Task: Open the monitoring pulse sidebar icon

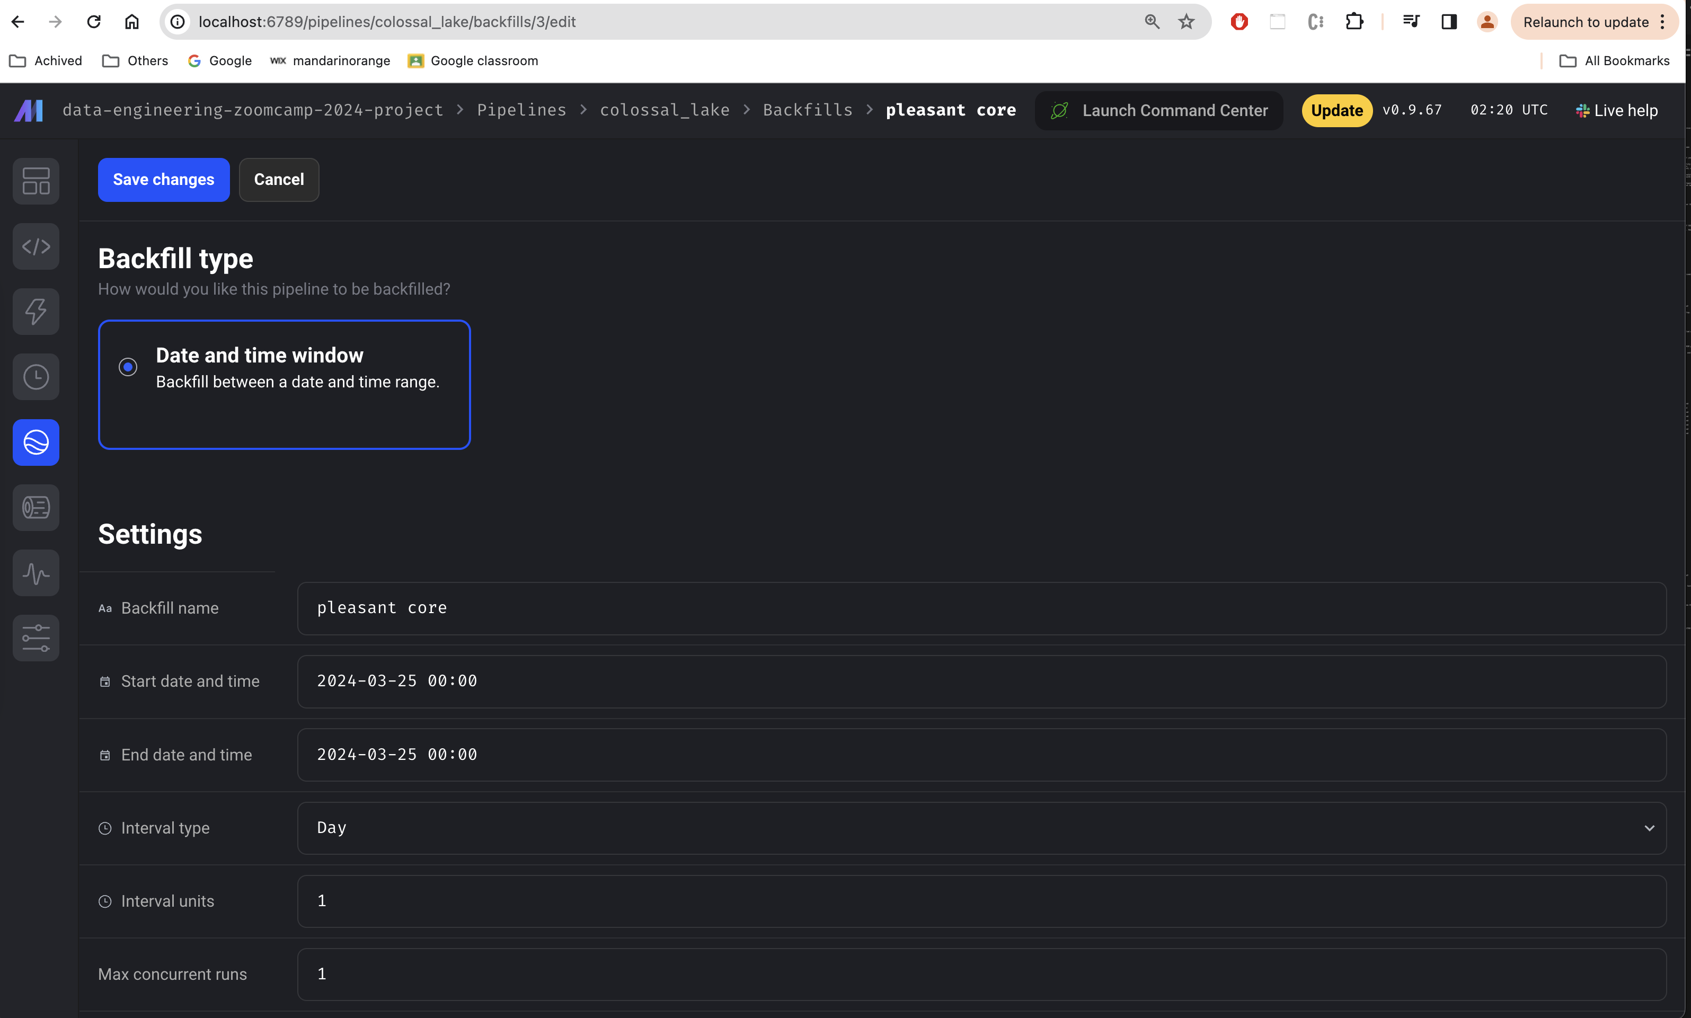Action: coord(36,573)
